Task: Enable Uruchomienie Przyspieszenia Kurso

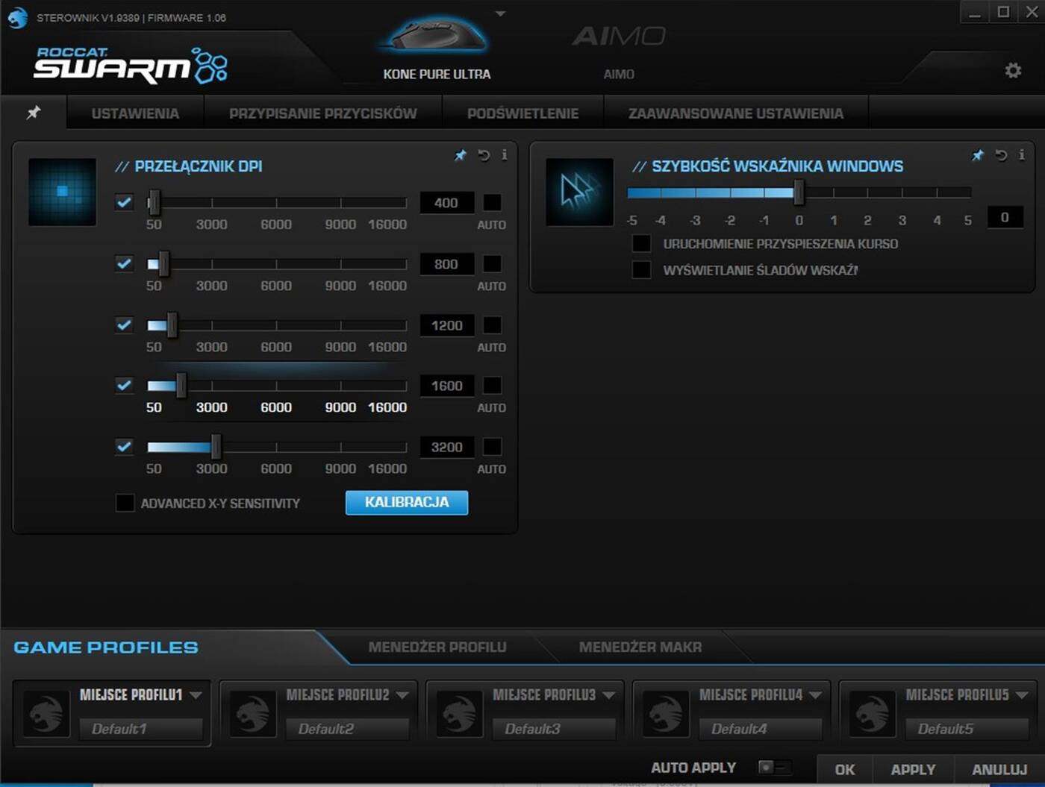Action: [x=641, y=242]
